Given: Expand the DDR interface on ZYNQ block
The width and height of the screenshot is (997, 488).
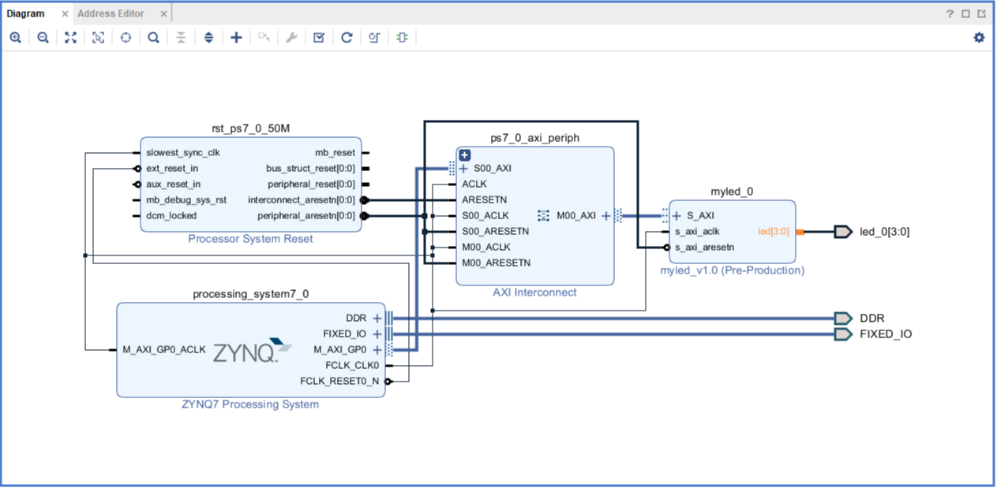Looking at the screenshot, I should click(377, 319).
